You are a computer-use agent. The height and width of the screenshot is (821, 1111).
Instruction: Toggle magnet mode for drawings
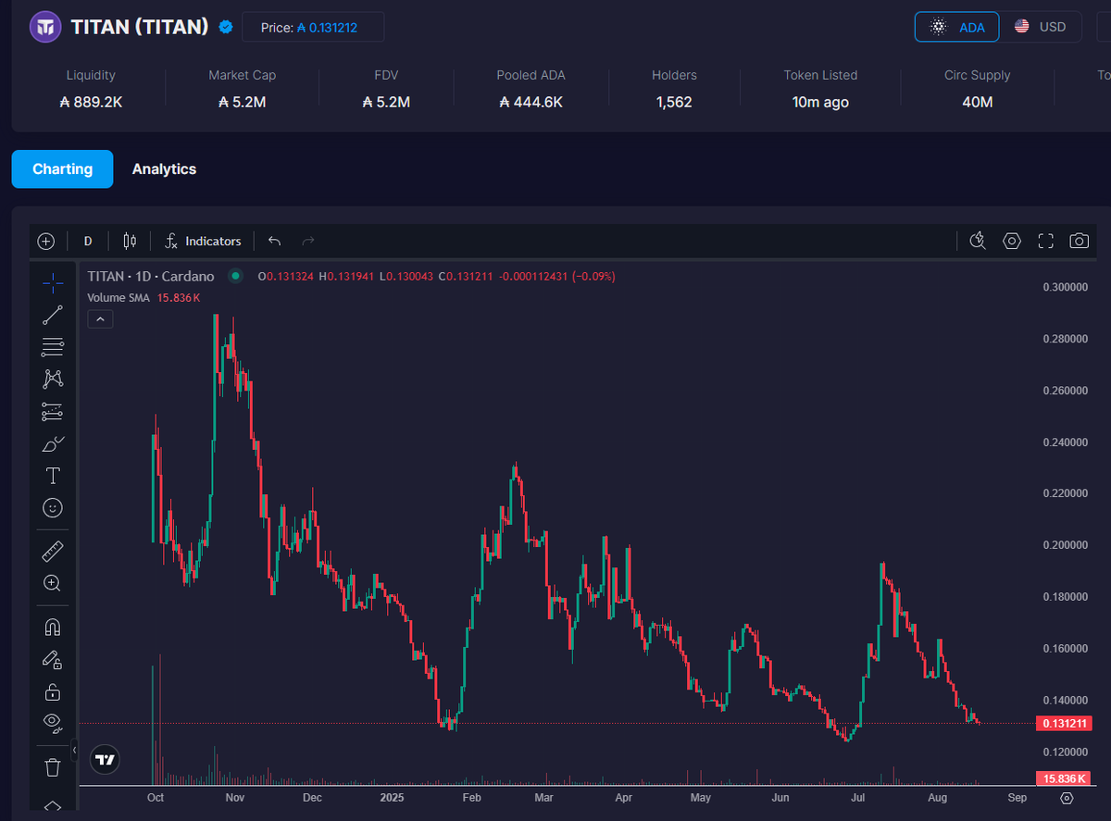53,628
